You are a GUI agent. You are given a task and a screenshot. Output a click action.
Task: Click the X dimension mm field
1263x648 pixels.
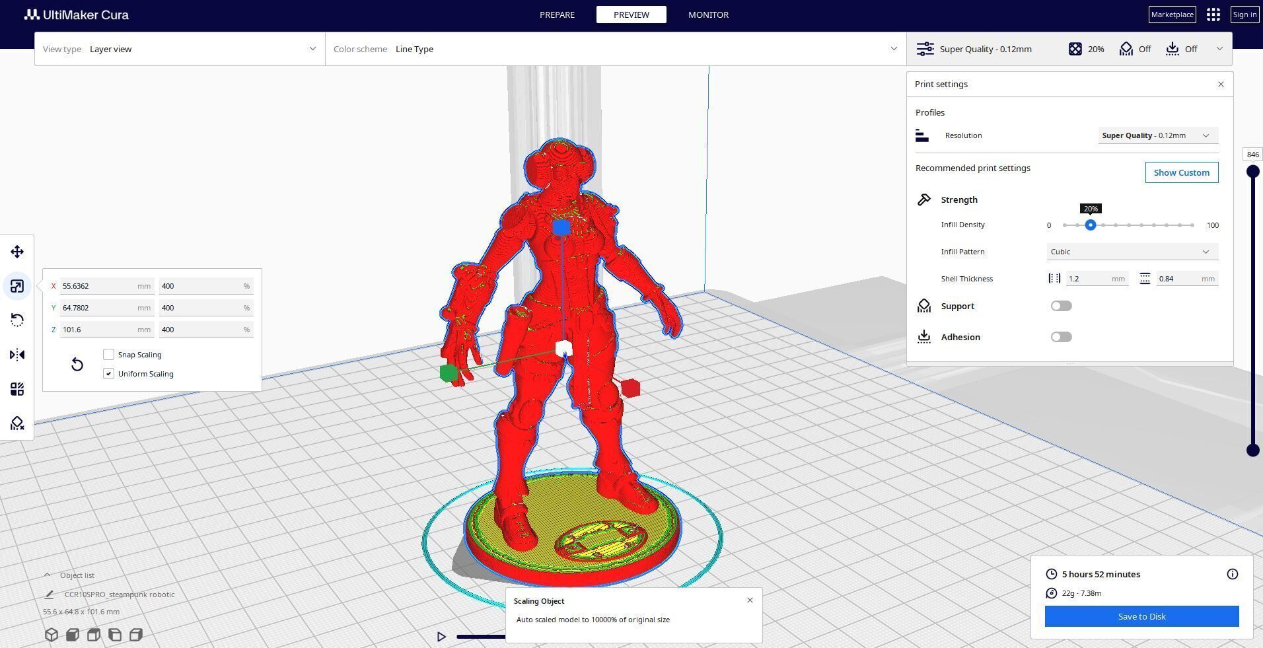107,286
